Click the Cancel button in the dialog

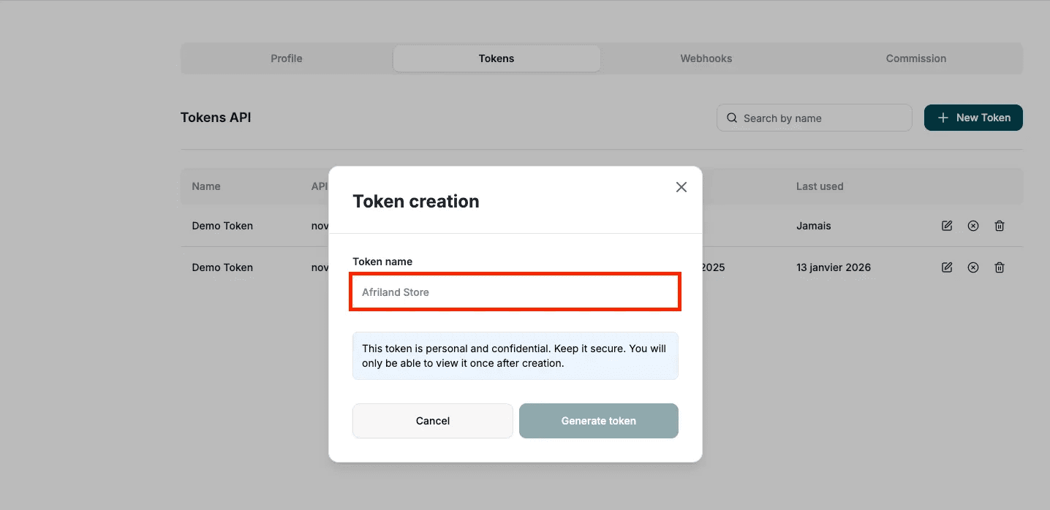432,421
